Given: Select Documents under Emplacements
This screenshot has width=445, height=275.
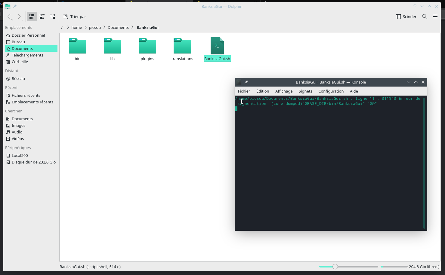Looking at the screenshot, I should (31, 48).
